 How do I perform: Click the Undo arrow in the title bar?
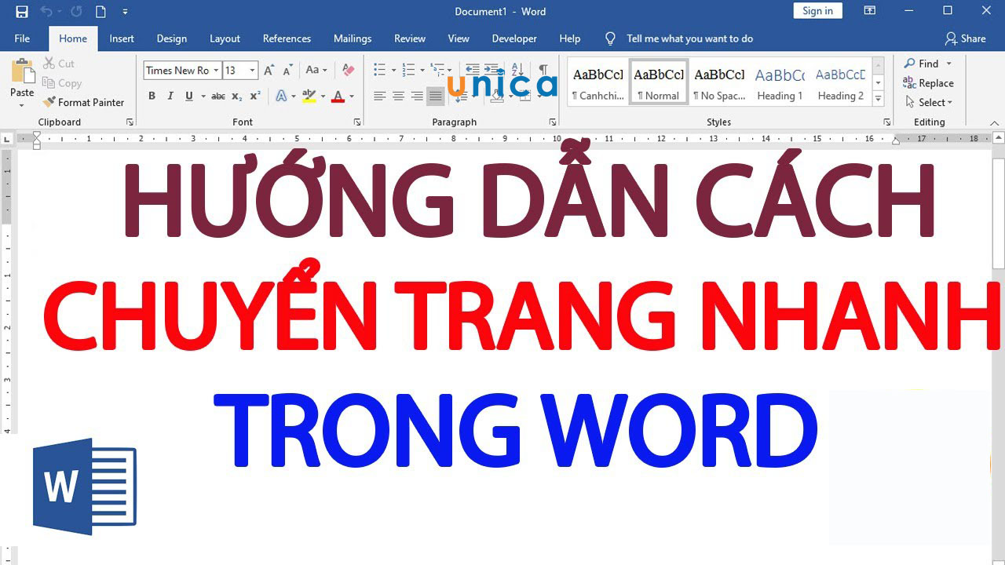(46, 12)
